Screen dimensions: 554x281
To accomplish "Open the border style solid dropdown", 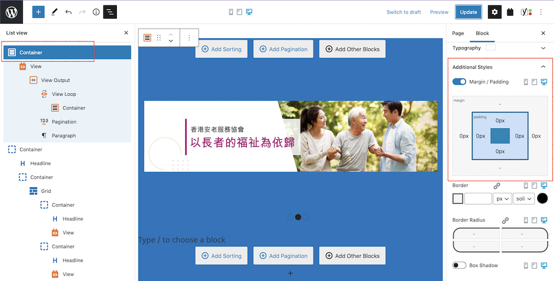I will click(x=524, y=199).
